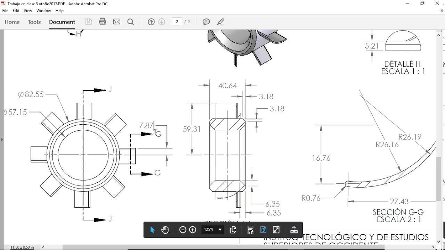Fit one full page view
This screenshot has height=250, width=445.
pyautogui.click(x=263, y=230)
